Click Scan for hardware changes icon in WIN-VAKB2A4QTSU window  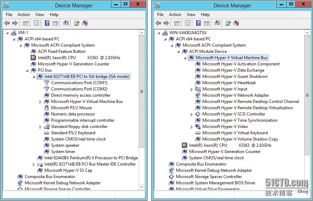click(217, 23)
